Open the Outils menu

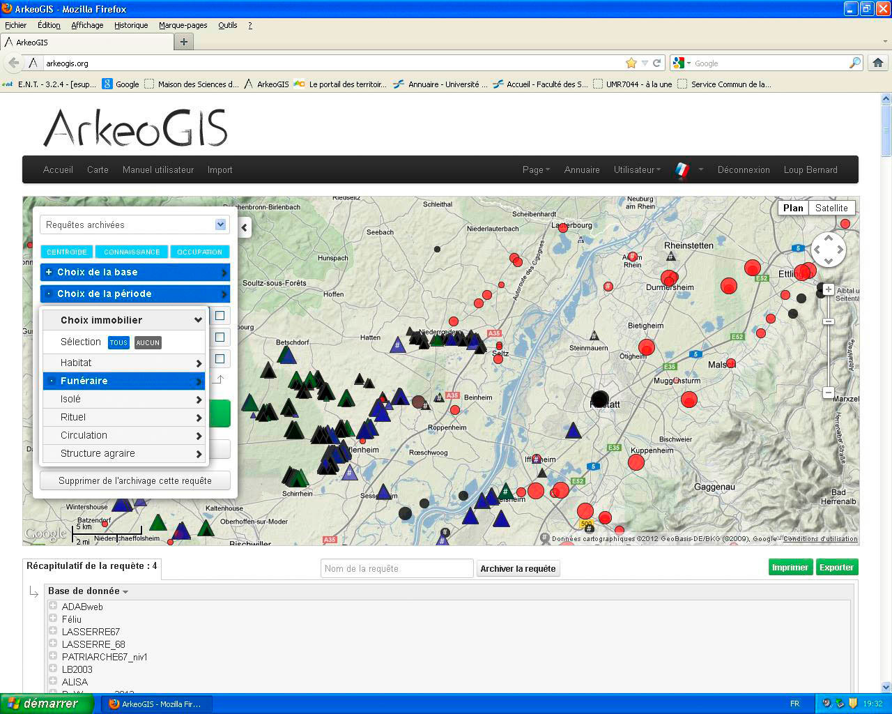[227, 25]
